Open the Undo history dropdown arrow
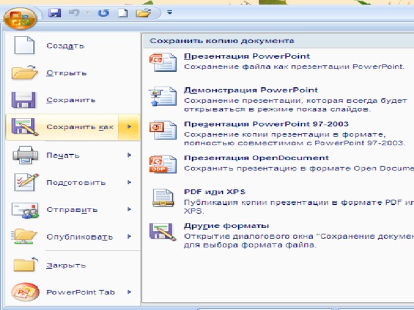The height and width of the screenshot is (310, 414). click(x=87, y=13)
